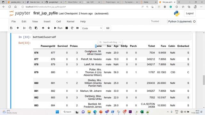Image resolution: width=205 pixels, height=115 pixels.
Task: Move selected cell down arrow
Action: tap(49, 28)
